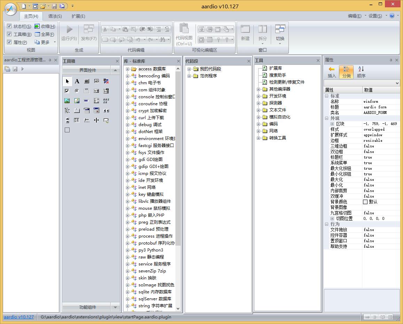Click the 顺序 alphabetical sort button

click(x=361, y=72)
